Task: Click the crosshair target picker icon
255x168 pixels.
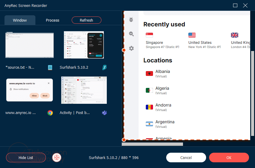Action: pyautogui.click(x=57, y=157)
